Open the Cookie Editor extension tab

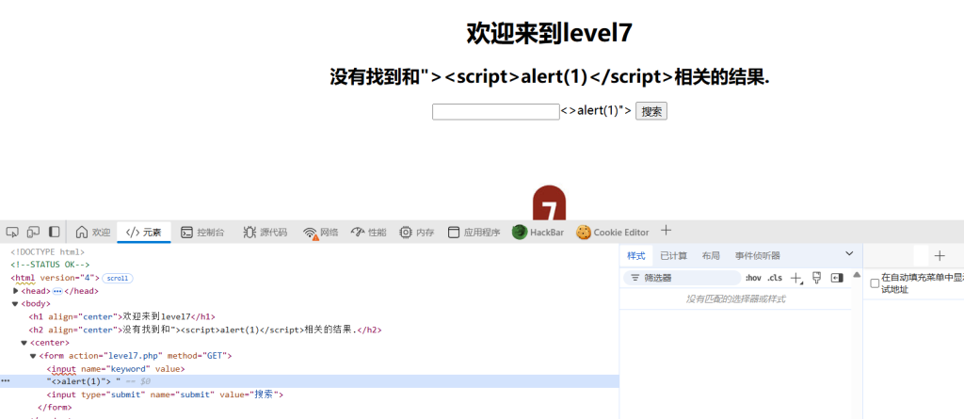click(612, 232)
